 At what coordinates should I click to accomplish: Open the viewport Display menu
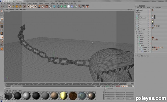coord(17,10)
